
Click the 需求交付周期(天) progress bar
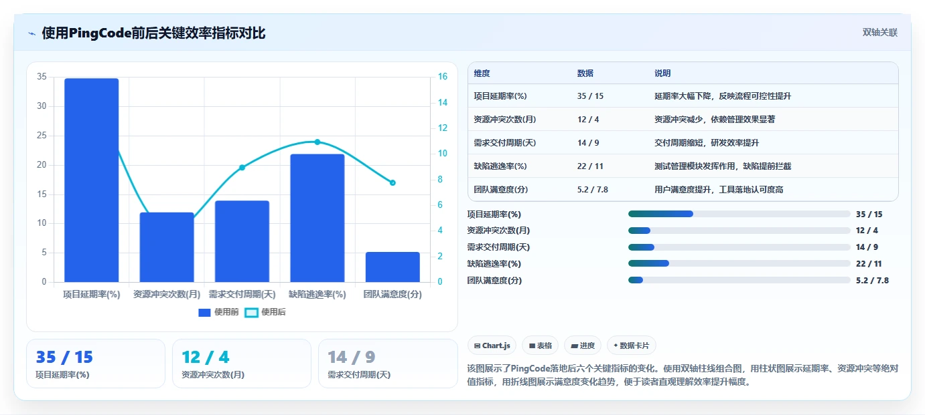[x=739, y=247]
